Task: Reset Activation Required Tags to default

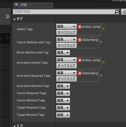Action: point(101,76)
